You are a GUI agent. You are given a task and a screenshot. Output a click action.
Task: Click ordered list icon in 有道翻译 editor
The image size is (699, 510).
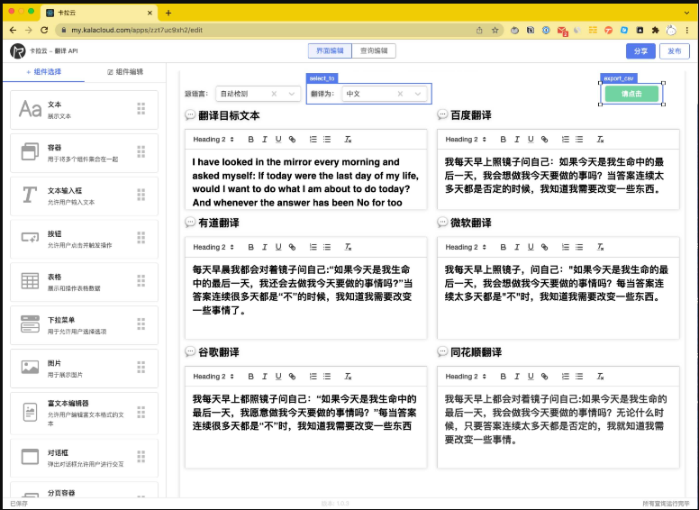pos(313,247)
